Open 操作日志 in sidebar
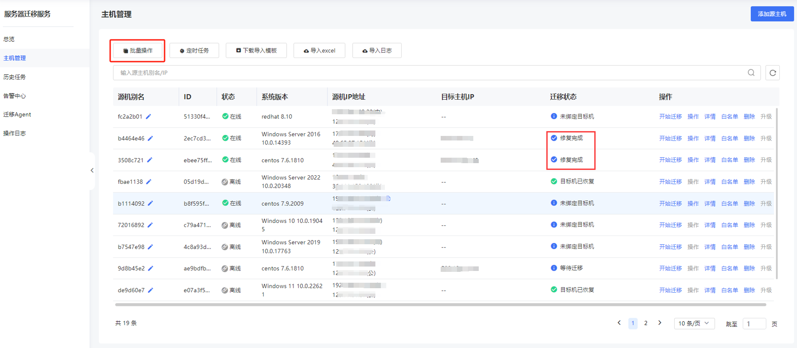The image size is (797, 348). click(x=15, y=133)
